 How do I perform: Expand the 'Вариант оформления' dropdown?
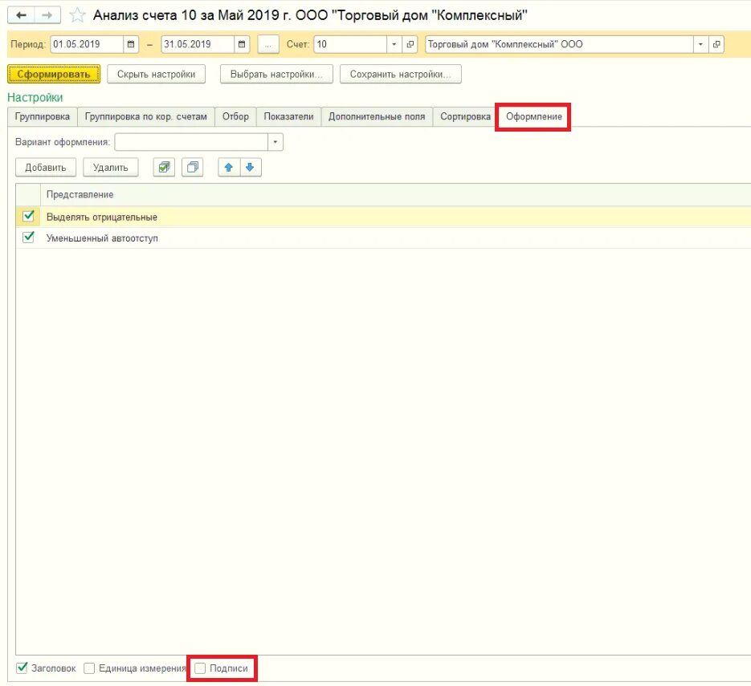pyautogui.click(x=276, y=142)
